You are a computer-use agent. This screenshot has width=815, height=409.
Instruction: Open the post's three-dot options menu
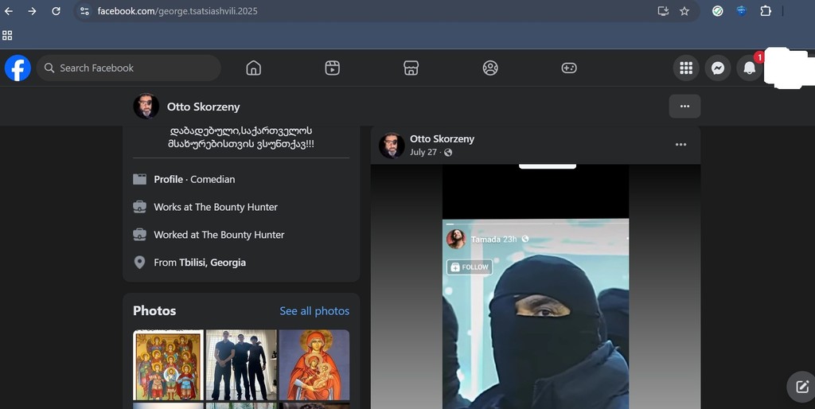[x=681, y=145]
